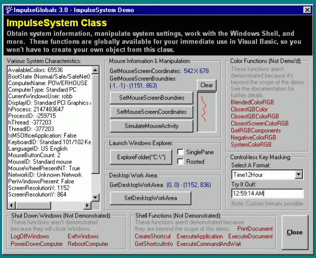Click the ClosestScreenColorRGB function name
The height and width of the screenshot is (258, 316).
tap(260, 123)
